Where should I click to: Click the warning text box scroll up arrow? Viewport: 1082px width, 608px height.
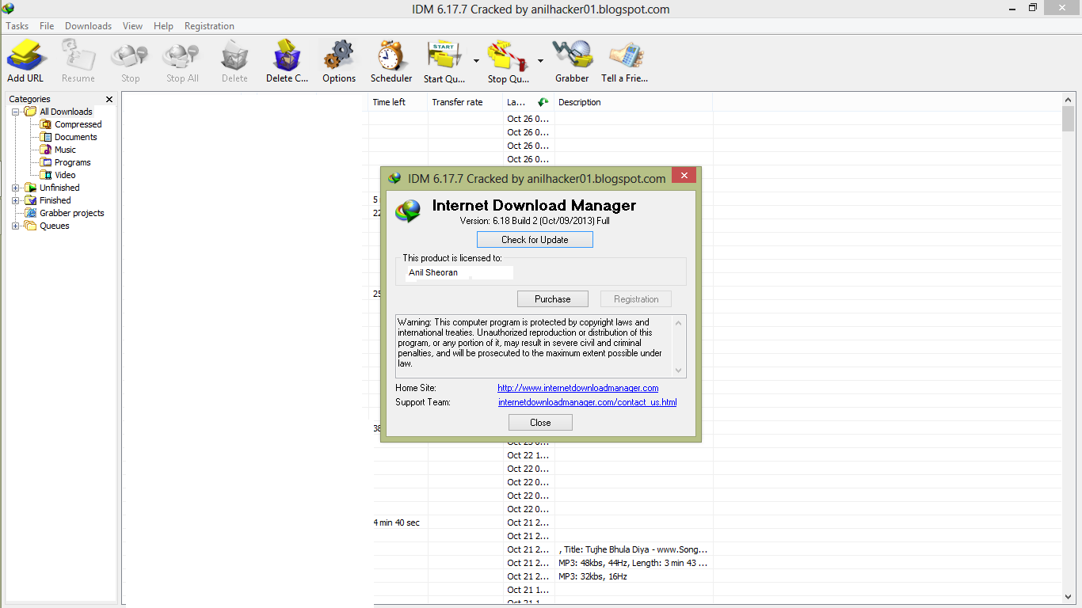point(679,322)
